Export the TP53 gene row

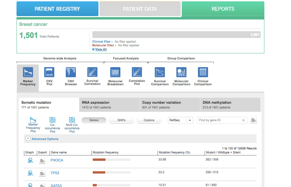(x=42, y=174)
